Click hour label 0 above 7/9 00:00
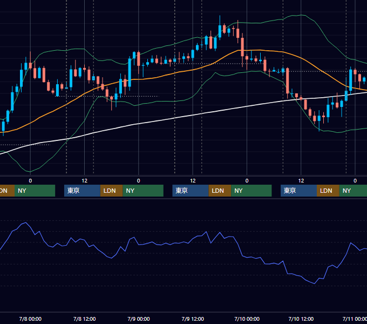The width and height of the screenshot is (367, 324). coord(139,181)
